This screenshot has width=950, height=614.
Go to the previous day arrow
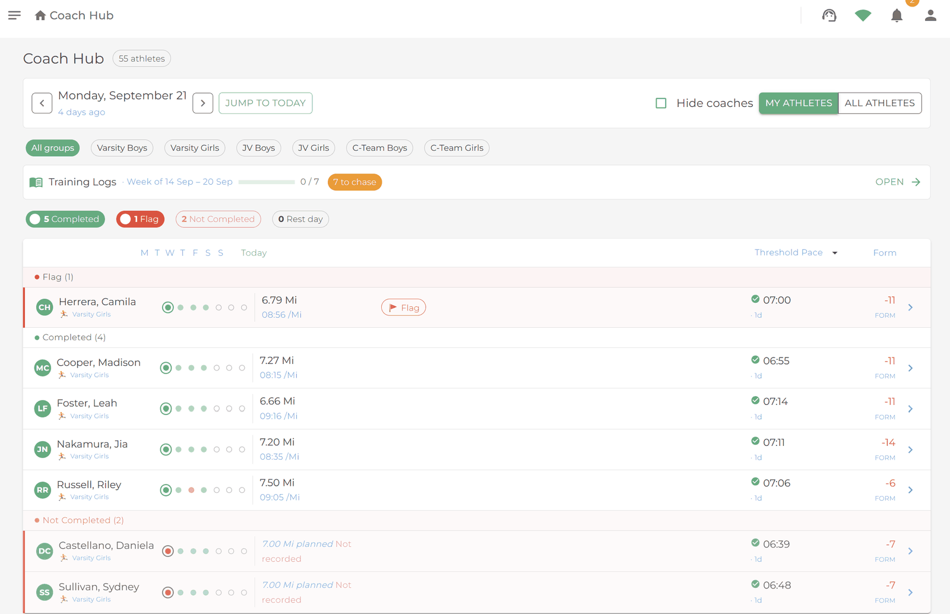(x=42, y=103)
